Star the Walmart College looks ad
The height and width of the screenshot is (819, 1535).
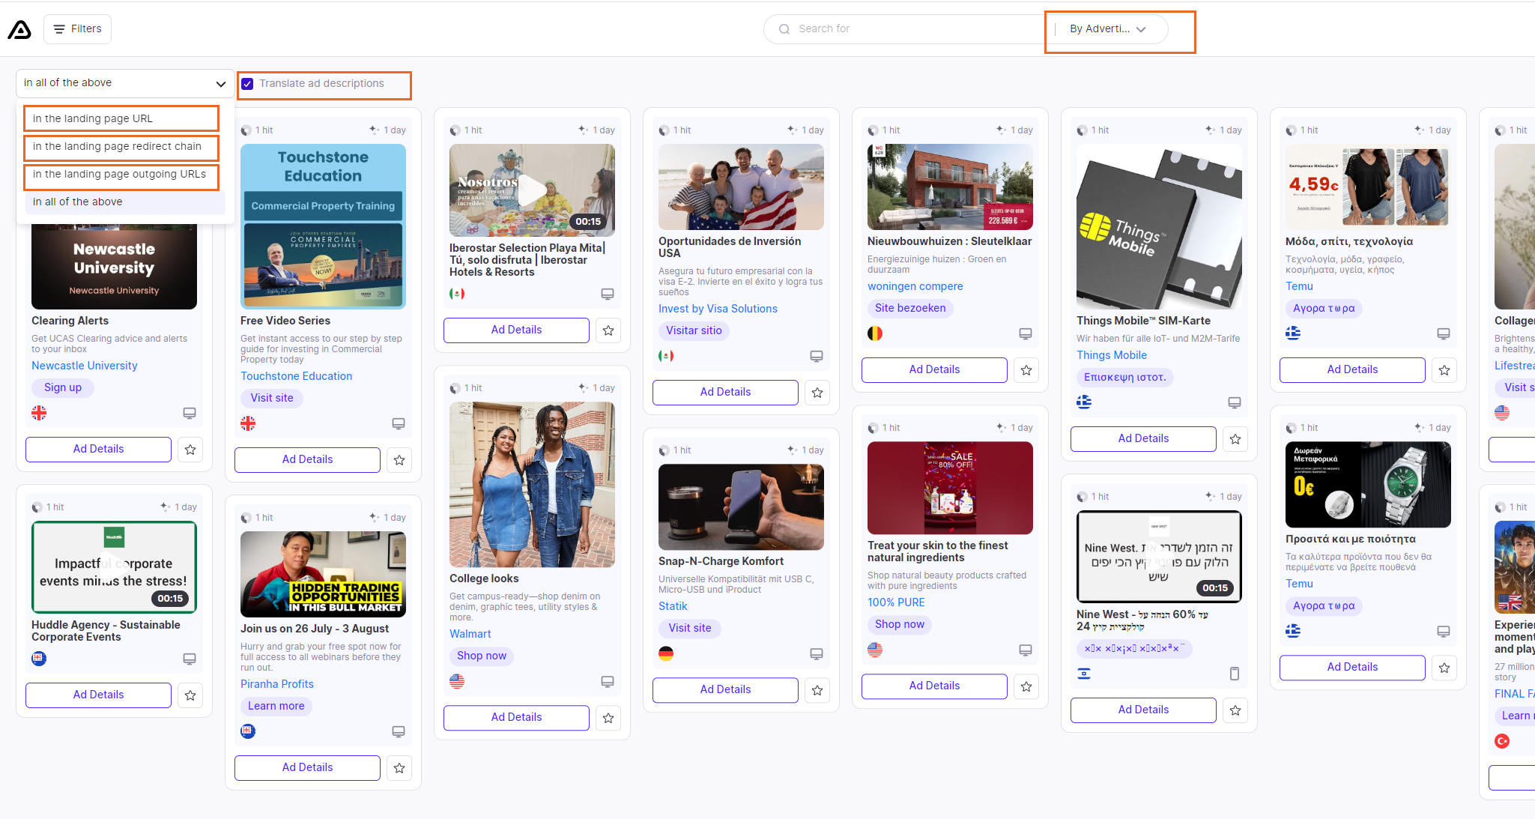608,718
